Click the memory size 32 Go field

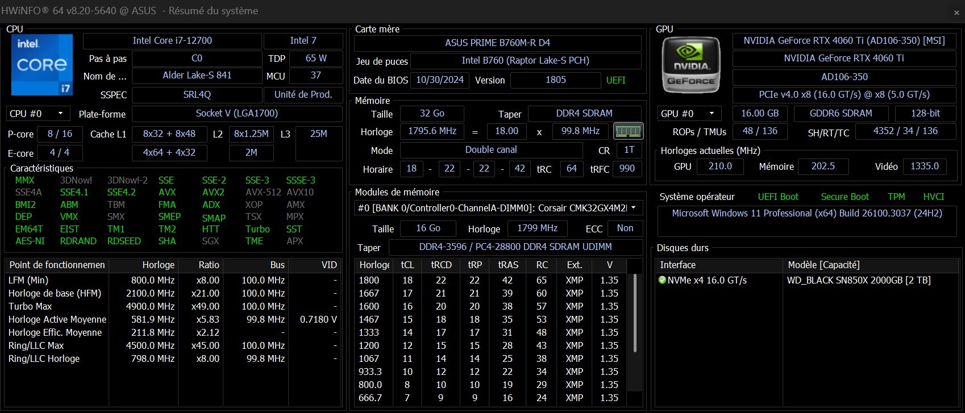click(432, 114)
